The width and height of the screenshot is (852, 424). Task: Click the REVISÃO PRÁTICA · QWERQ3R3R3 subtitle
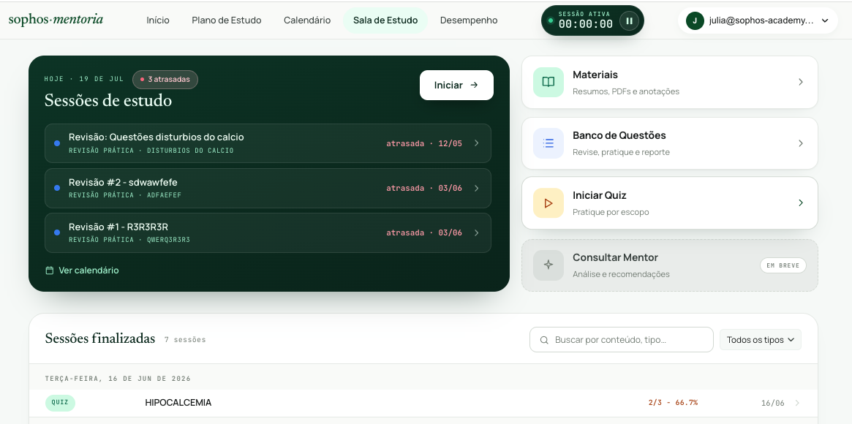pos(129,240)
